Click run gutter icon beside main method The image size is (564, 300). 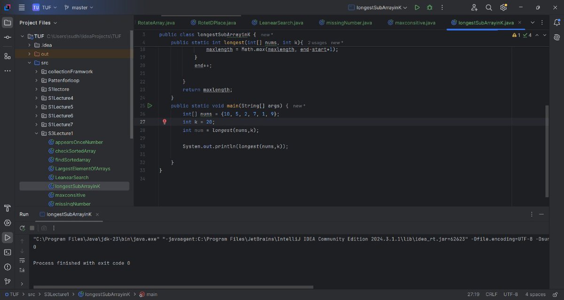tap(150, 106)
